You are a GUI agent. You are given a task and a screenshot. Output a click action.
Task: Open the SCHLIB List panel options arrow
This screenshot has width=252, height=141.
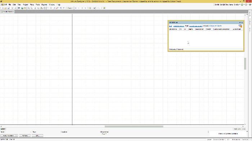[240, 23]
